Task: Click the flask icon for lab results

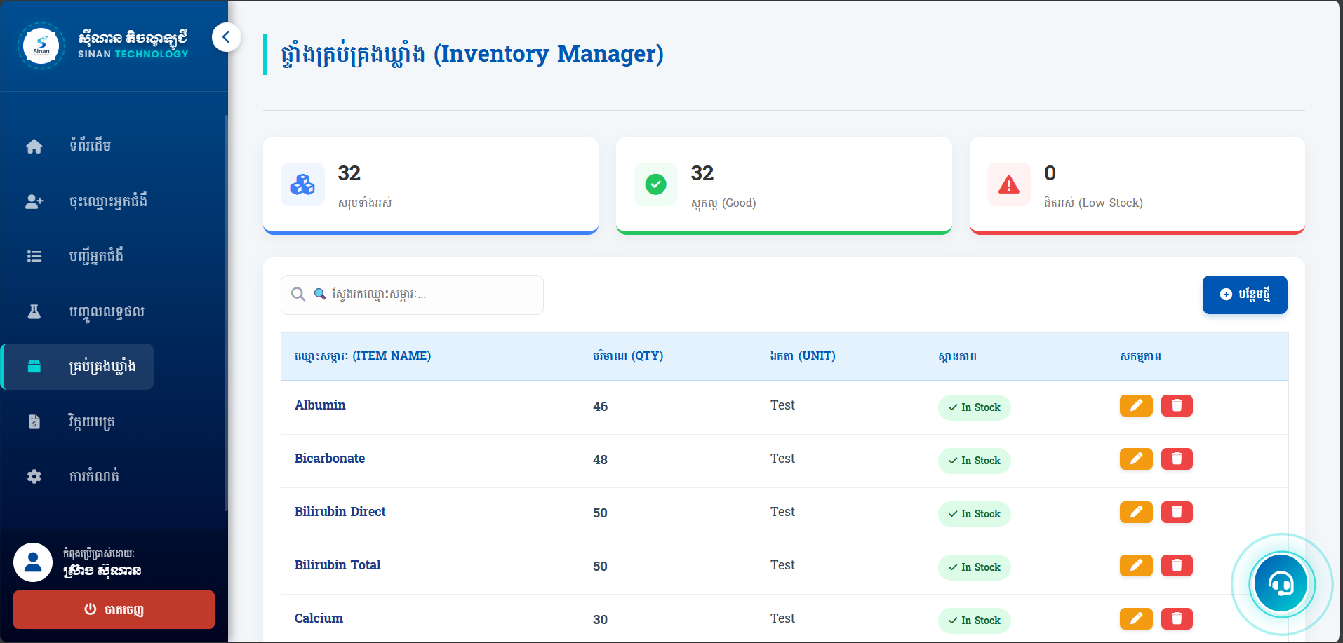Action: (x=34, y=311)
